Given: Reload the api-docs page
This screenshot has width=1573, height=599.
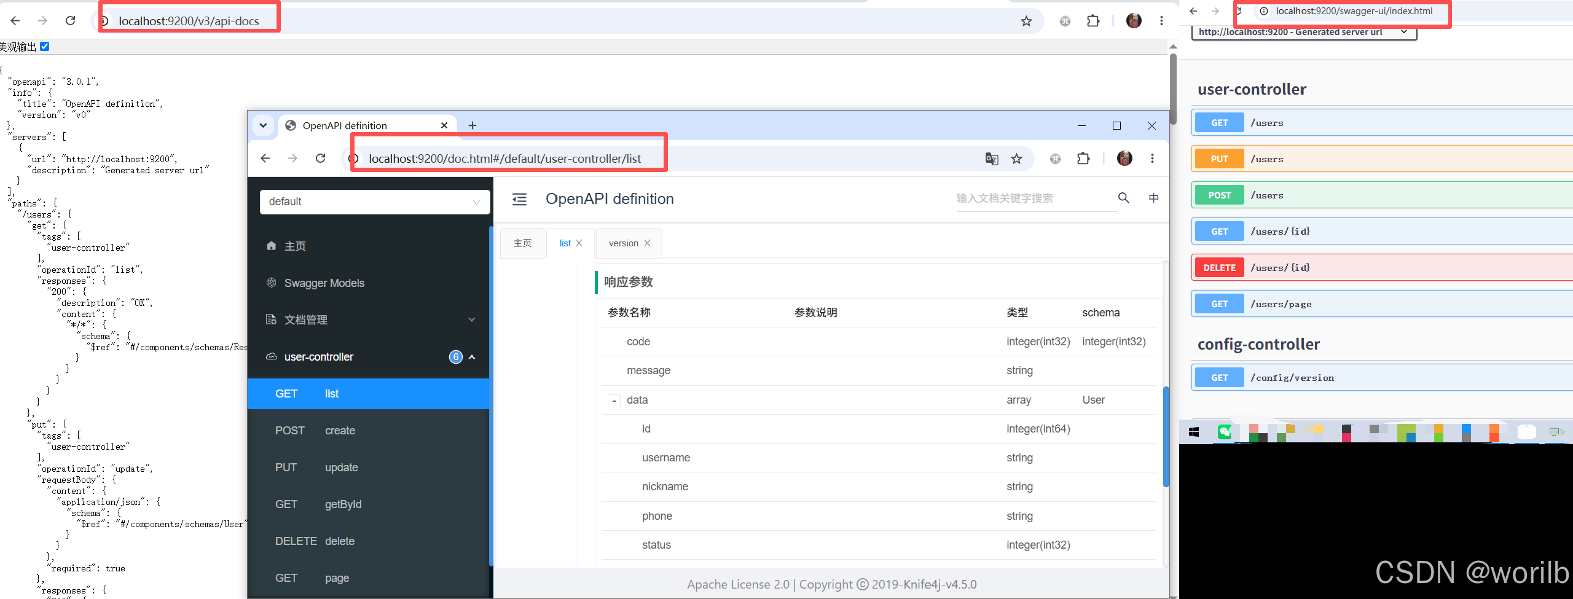Looking at the screenshot, I should click(70, 21).
